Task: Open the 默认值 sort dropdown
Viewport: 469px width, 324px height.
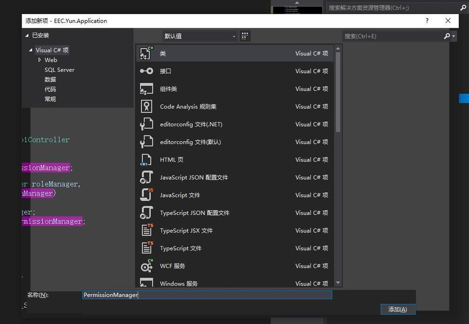Action: pyautogui.click(x=200, y=36)
